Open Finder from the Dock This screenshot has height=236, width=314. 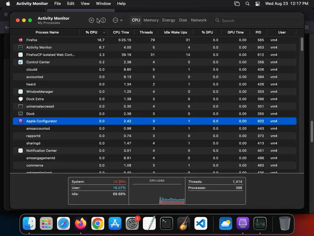coord(29,223)
